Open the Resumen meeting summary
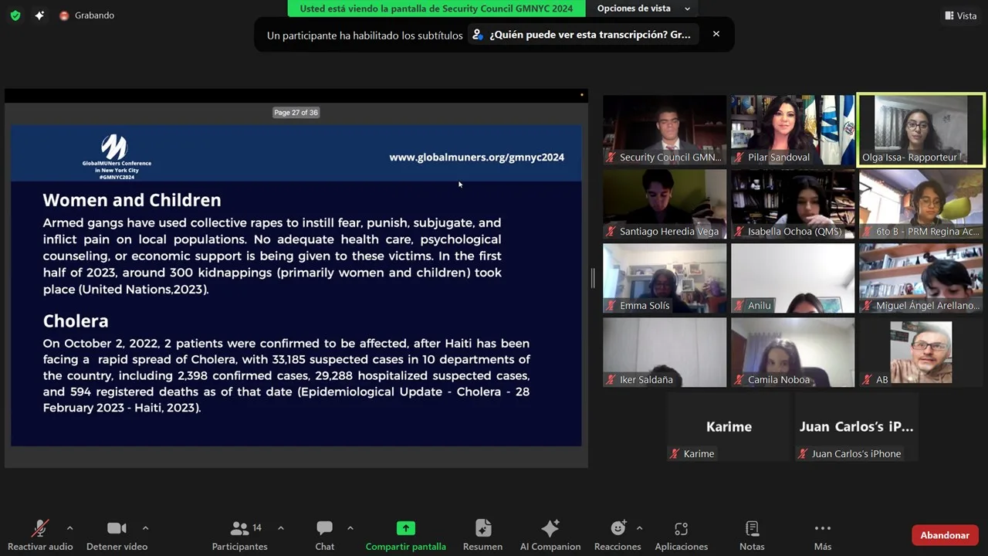Image resolution: width=988 pixels, height=556 pixels. [x=482, y=535]
